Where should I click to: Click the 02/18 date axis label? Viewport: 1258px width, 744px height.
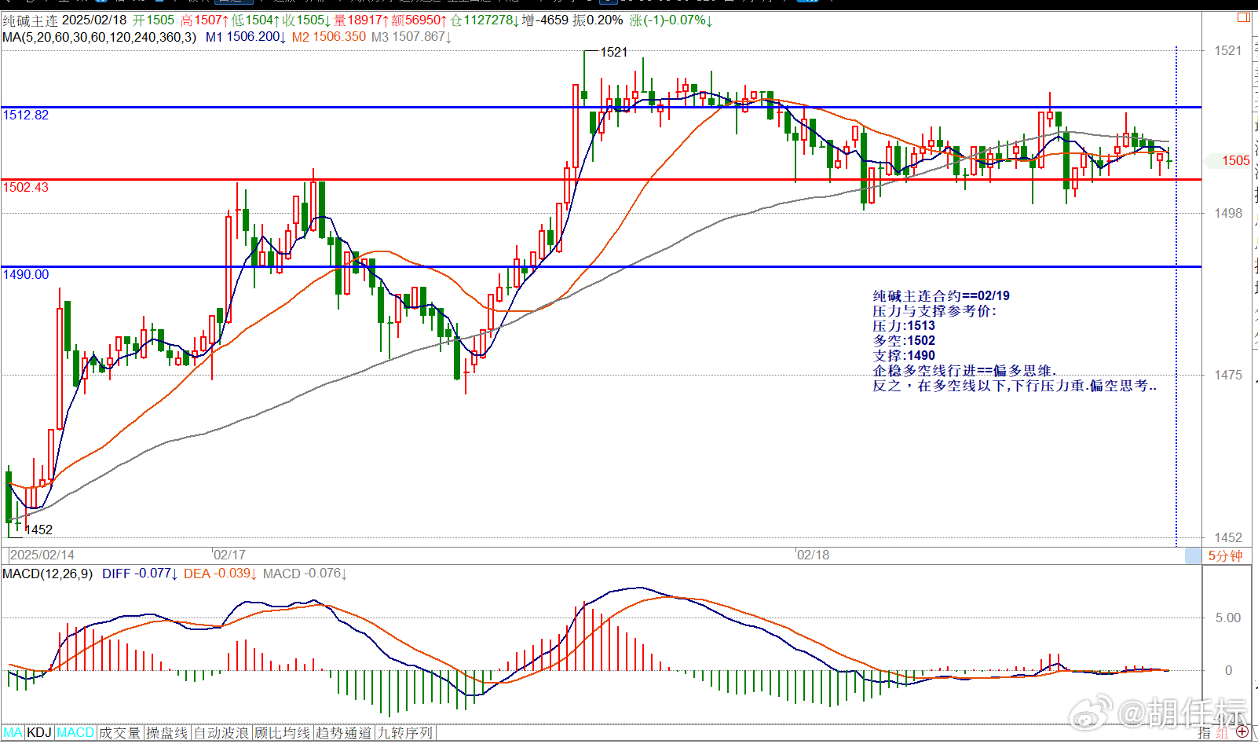813,555
